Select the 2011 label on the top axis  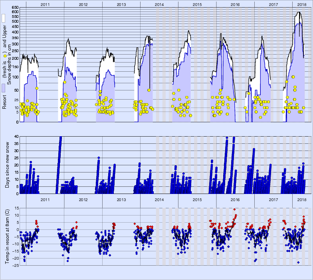45,4
